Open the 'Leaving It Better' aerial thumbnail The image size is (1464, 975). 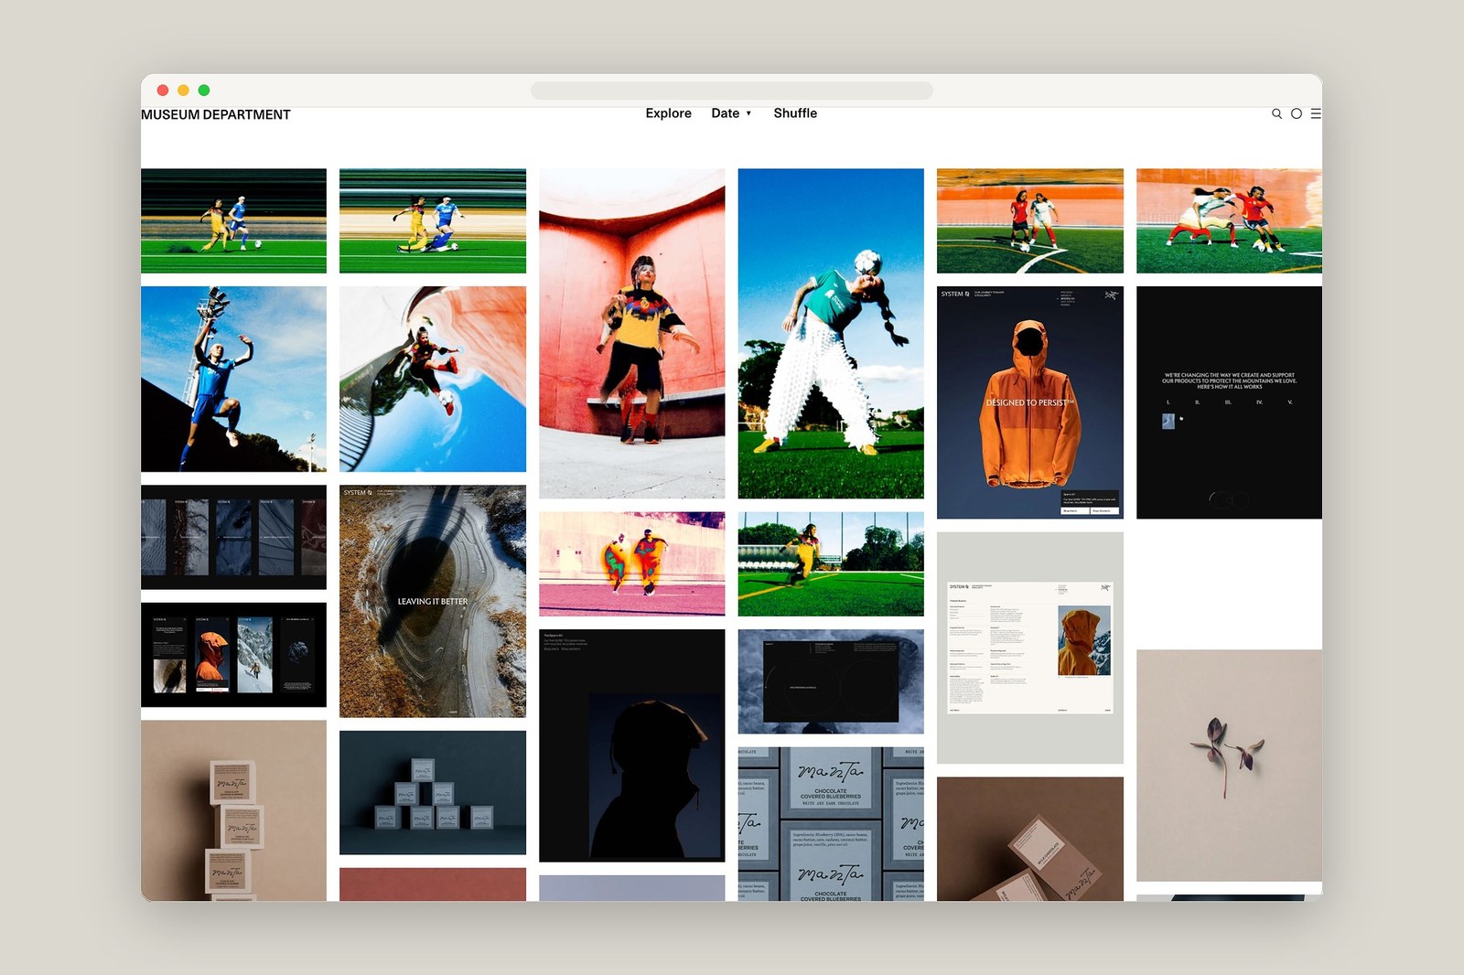[x=433, y=601]
